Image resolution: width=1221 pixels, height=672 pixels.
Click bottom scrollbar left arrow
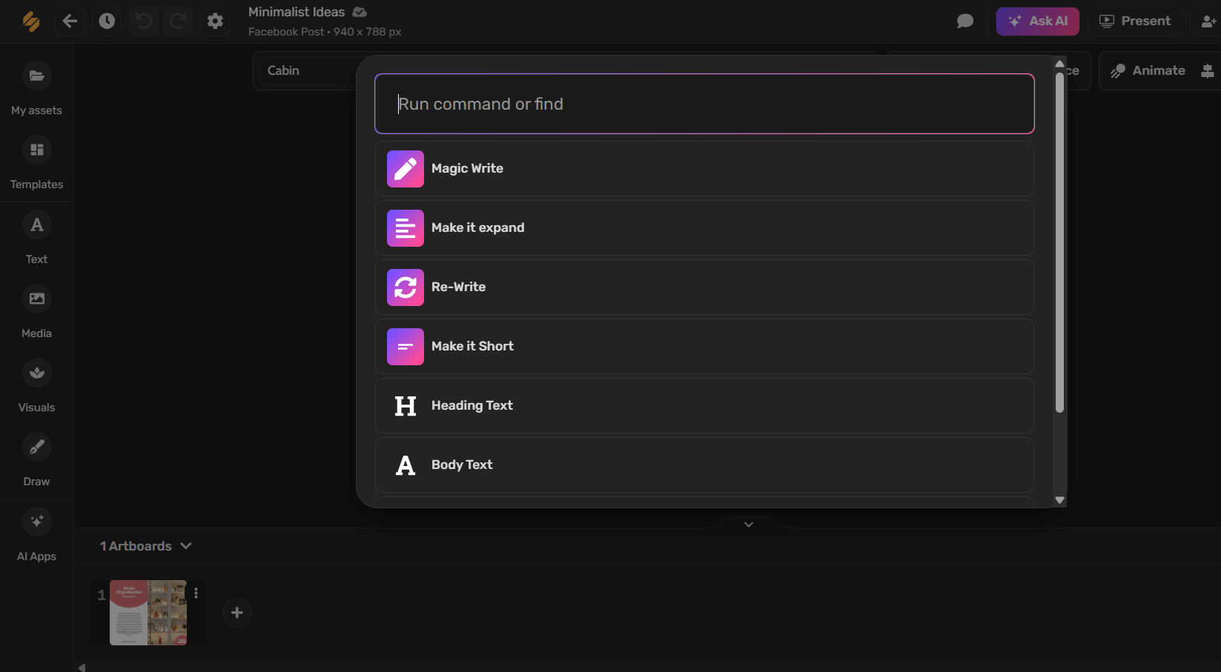pos(82,667)
